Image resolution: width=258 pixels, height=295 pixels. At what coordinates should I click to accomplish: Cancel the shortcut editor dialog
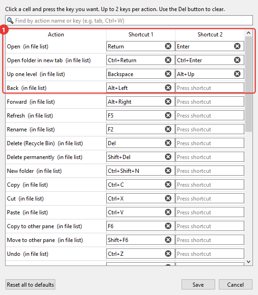pos(235,285)
